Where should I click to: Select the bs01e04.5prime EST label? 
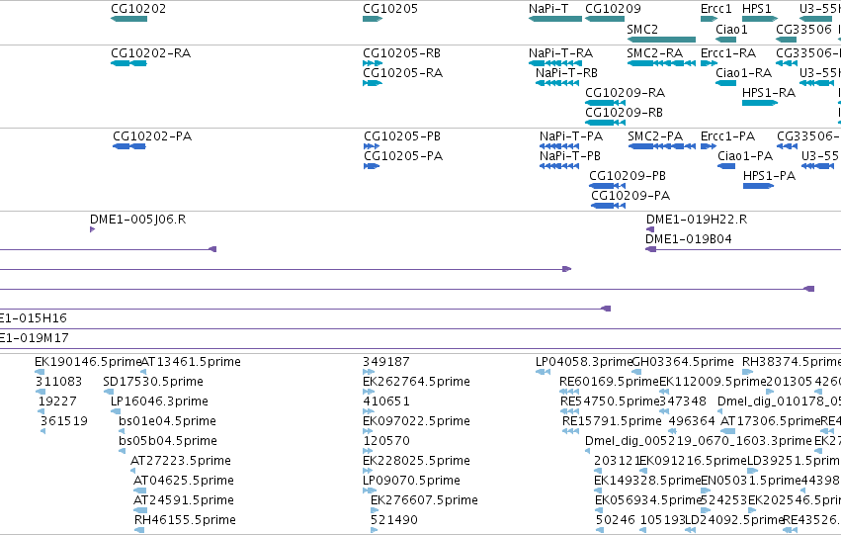167,421
